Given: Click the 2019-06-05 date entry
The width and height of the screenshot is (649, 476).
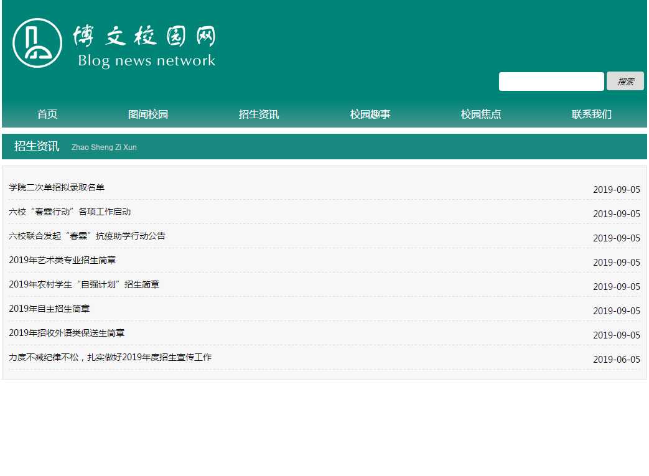Looking at the screenshot, I should (616, 360).
